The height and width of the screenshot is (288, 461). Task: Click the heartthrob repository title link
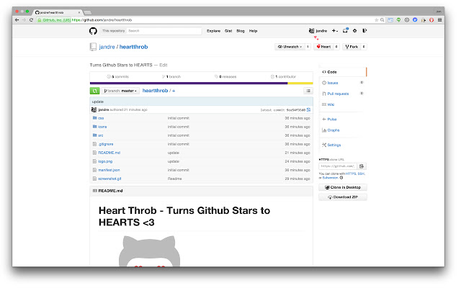pyautogui.click(x=133, y=47)
